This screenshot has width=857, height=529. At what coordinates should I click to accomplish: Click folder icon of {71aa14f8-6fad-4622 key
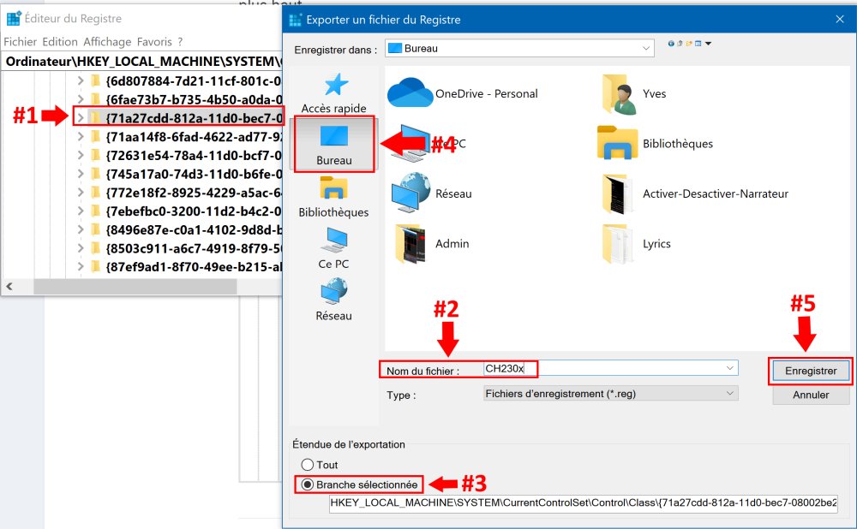[96, 136]
